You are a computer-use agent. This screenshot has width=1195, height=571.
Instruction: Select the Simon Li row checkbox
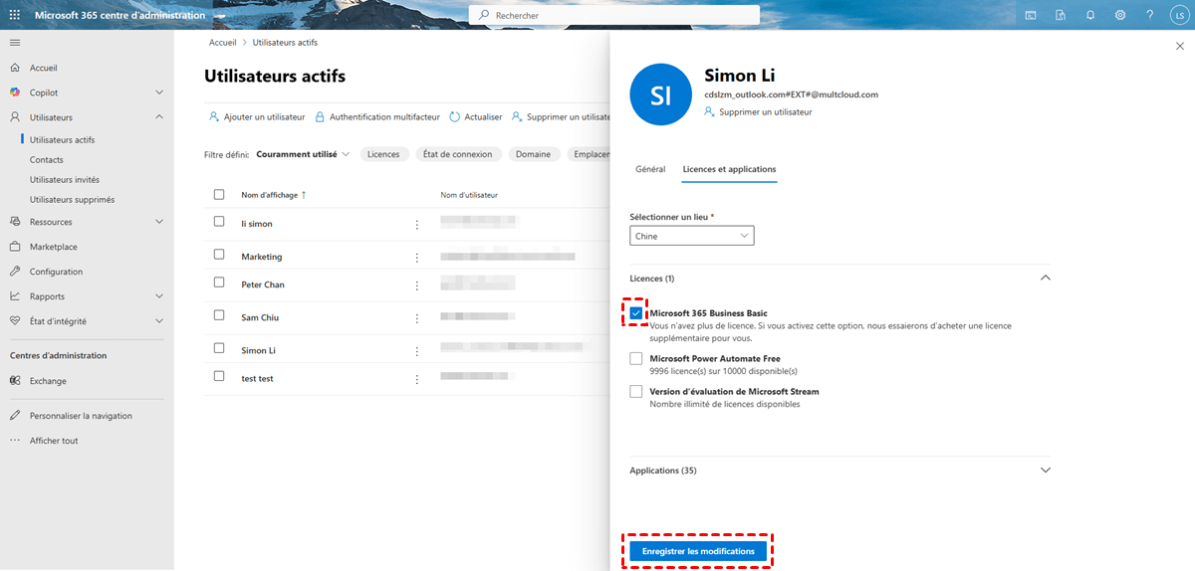219,348
